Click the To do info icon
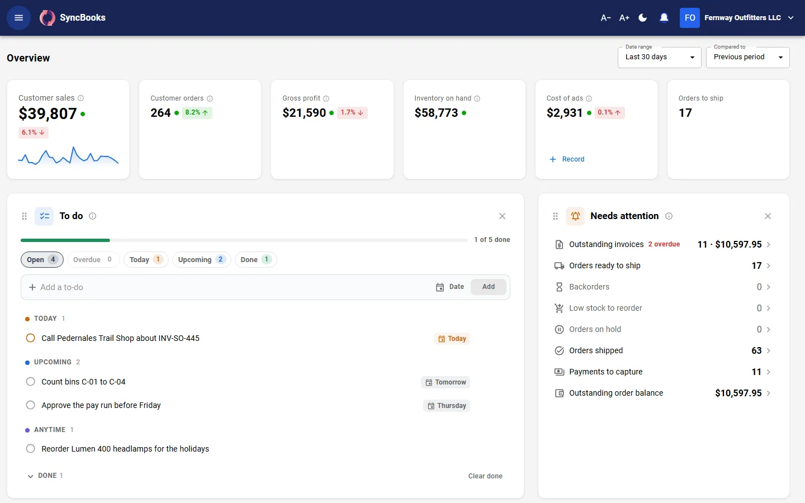 coord(93,216)
